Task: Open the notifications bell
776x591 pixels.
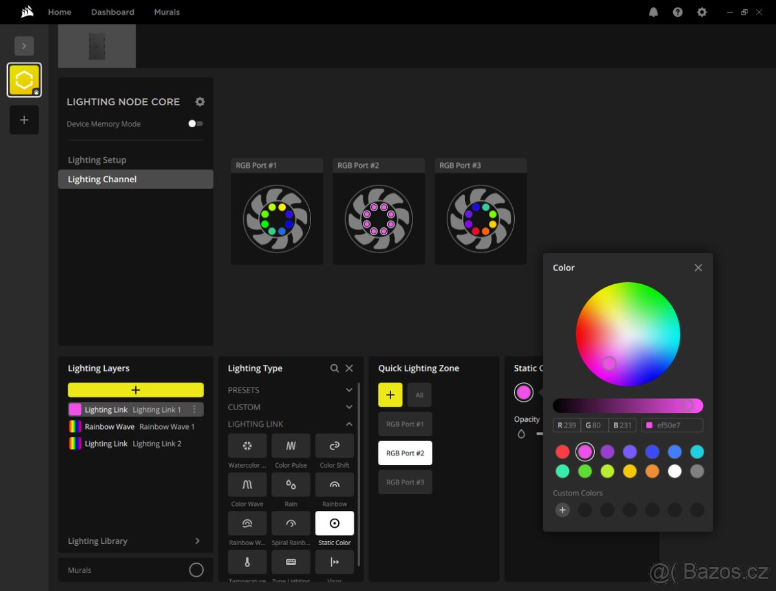Action: coord(653,12)
